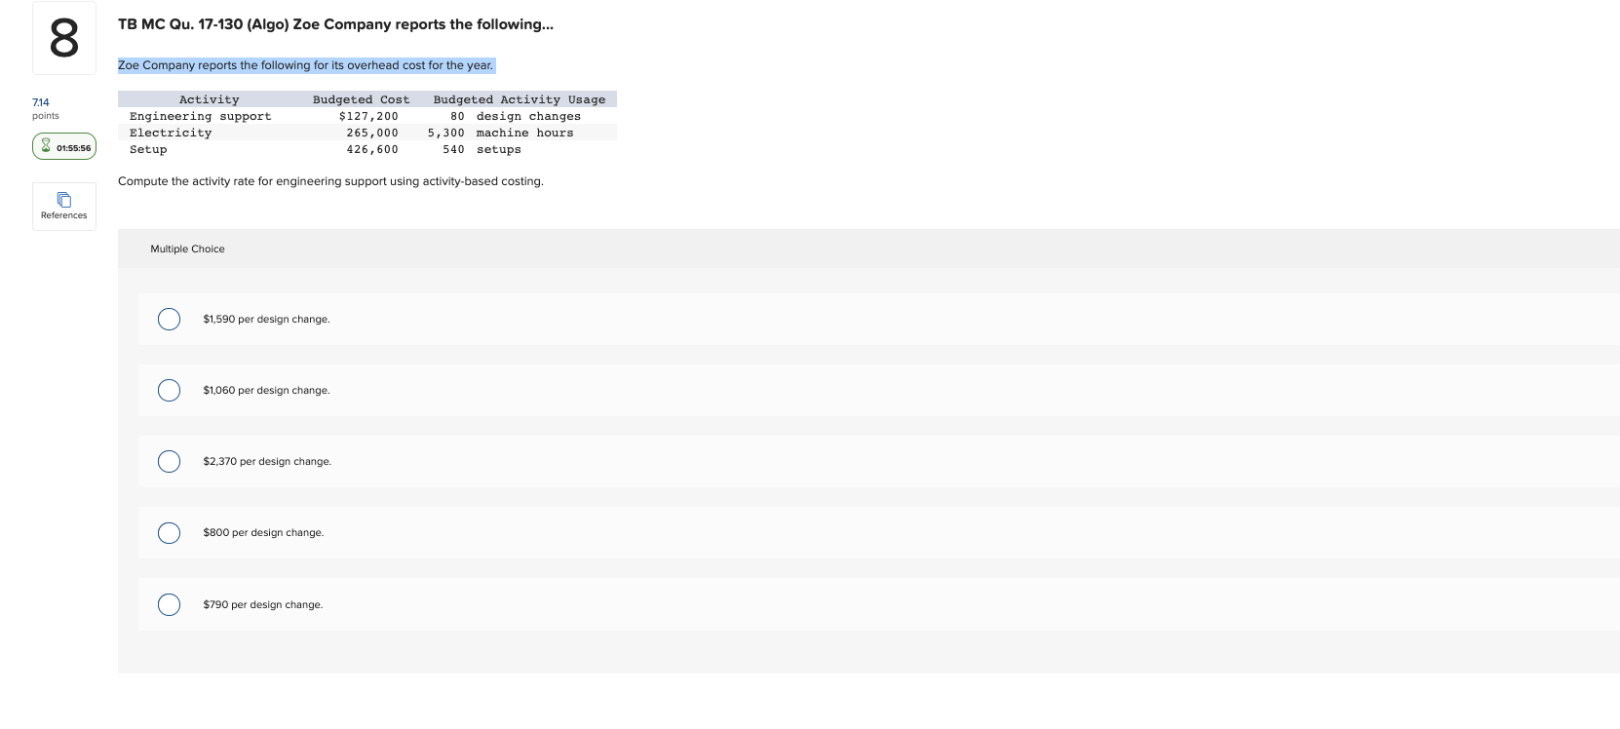Click the question title TB MC Qu. 17-130
Screen dimensions: 1620x729
[335, 24]
